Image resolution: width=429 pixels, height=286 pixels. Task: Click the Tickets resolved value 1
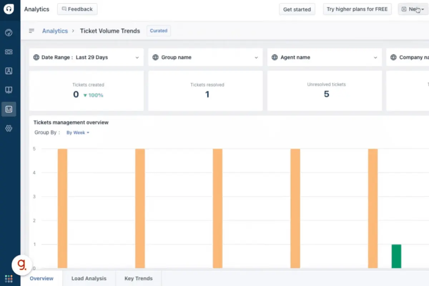(x=207, y=94)
